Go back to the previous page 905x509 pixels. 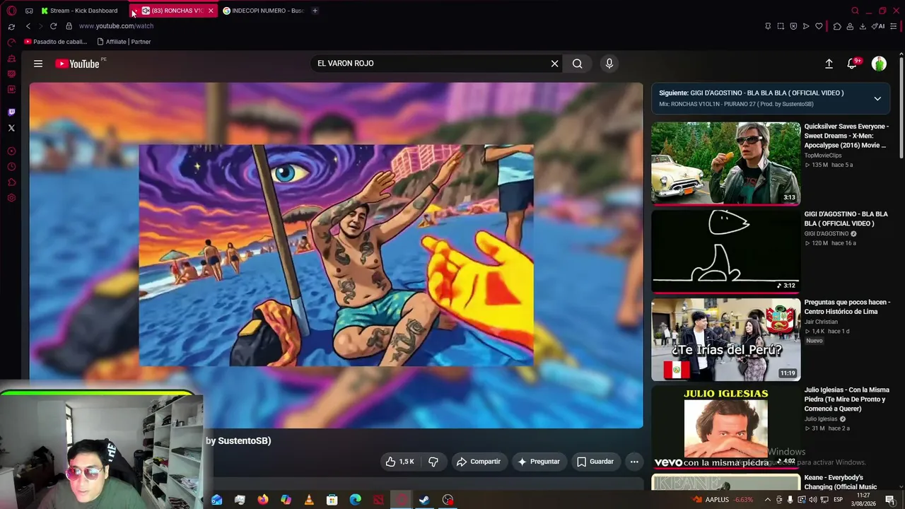pos(28,26)
